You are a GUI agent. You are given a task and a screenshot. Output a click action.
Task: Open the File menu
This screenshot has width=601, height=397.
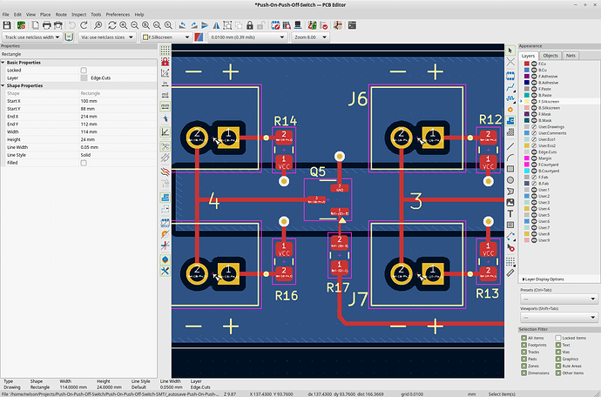click(5, 15)
